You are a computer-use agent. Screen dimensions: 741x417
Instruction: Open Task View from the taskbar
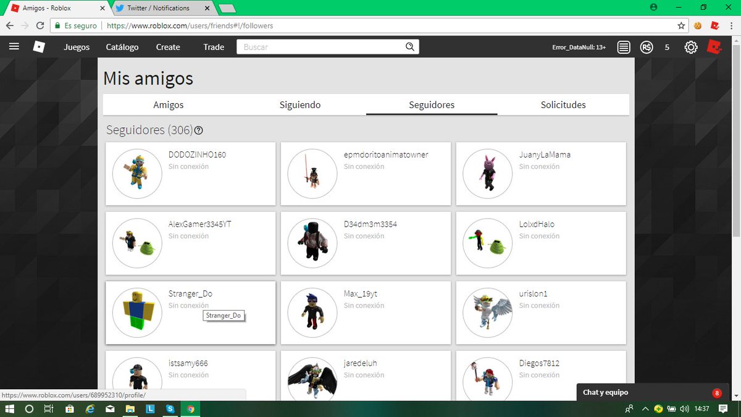pos(49,409)
